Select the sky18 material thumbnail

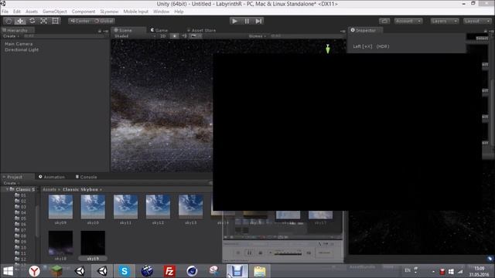(60, 242)
